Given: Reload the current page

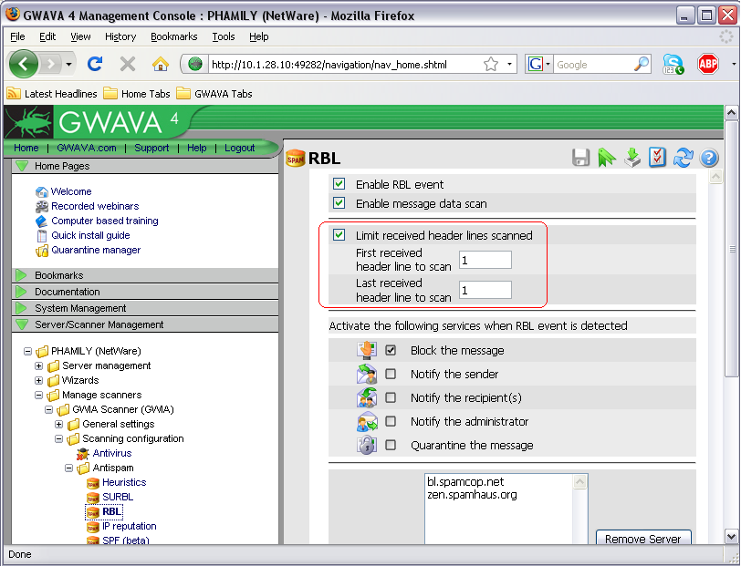Looking at the screenshot, I should point(95,64).
